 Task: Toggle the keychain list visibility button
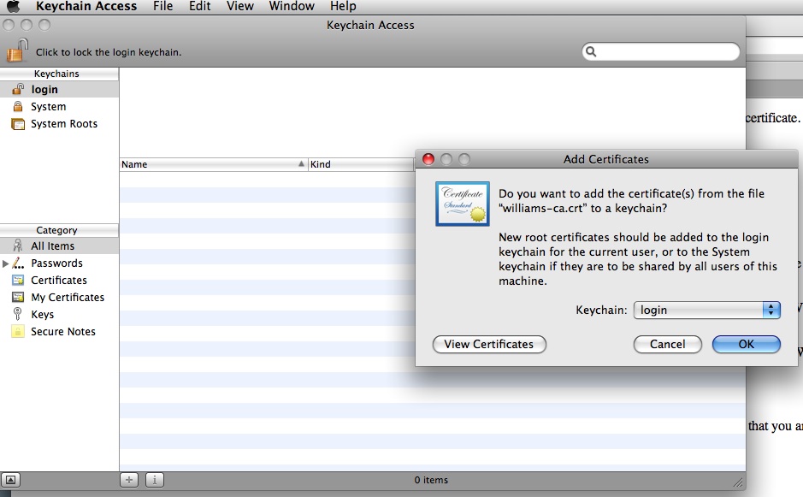[11, 480]
